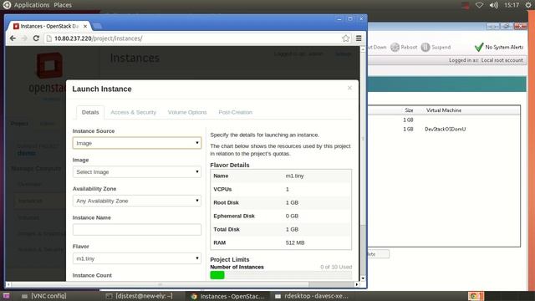Image resolution: width=535 pixels, height=301 pixels.
Task: Click the Instance Name input field
Action: pyautogui.click(x=137, y=230)
